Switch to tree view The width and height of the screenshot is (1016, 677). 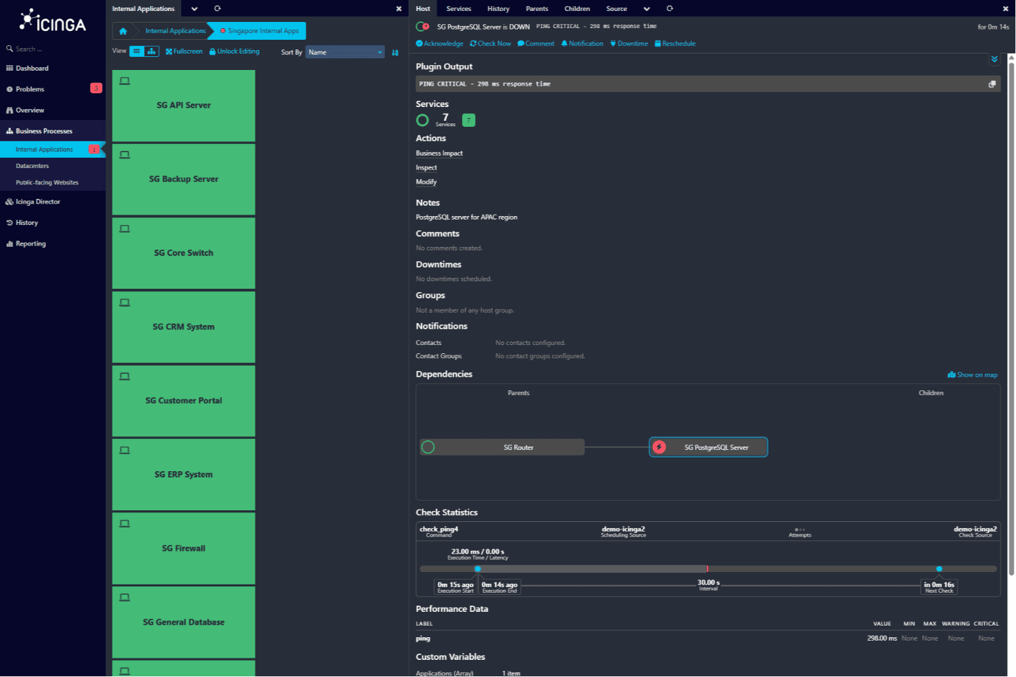point(152,51)
